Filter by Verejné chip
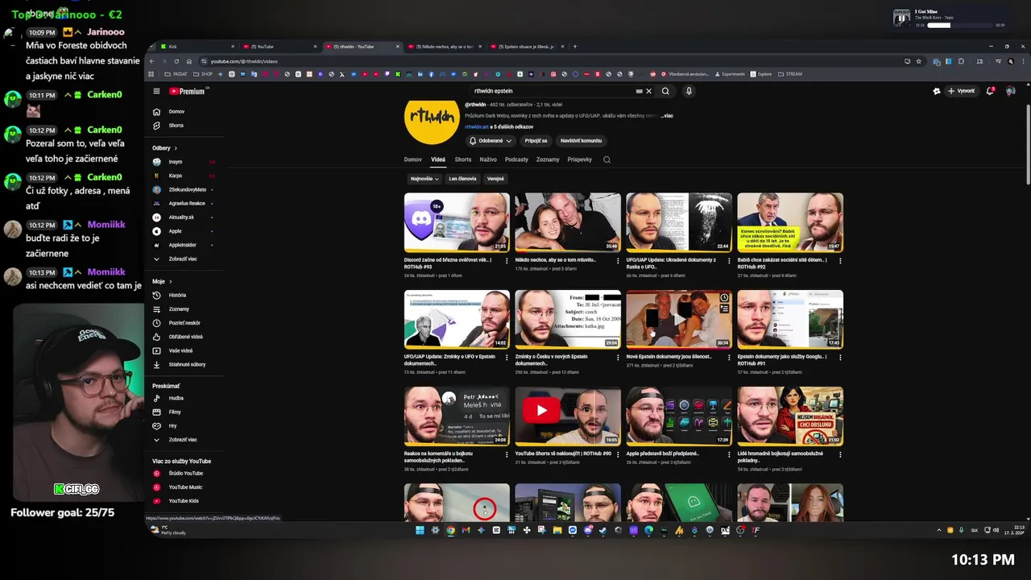Image resolution: width=1031 pixels, height=580 pixels. coord(495,179)
